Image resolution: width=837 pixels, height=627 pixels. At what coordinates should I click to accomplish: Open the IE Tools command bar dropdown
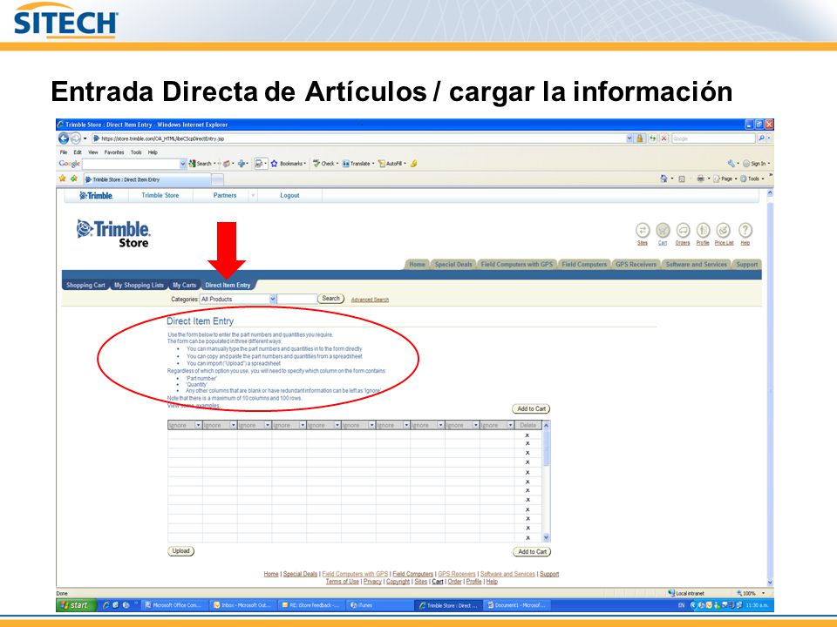[x=752, y=179]
